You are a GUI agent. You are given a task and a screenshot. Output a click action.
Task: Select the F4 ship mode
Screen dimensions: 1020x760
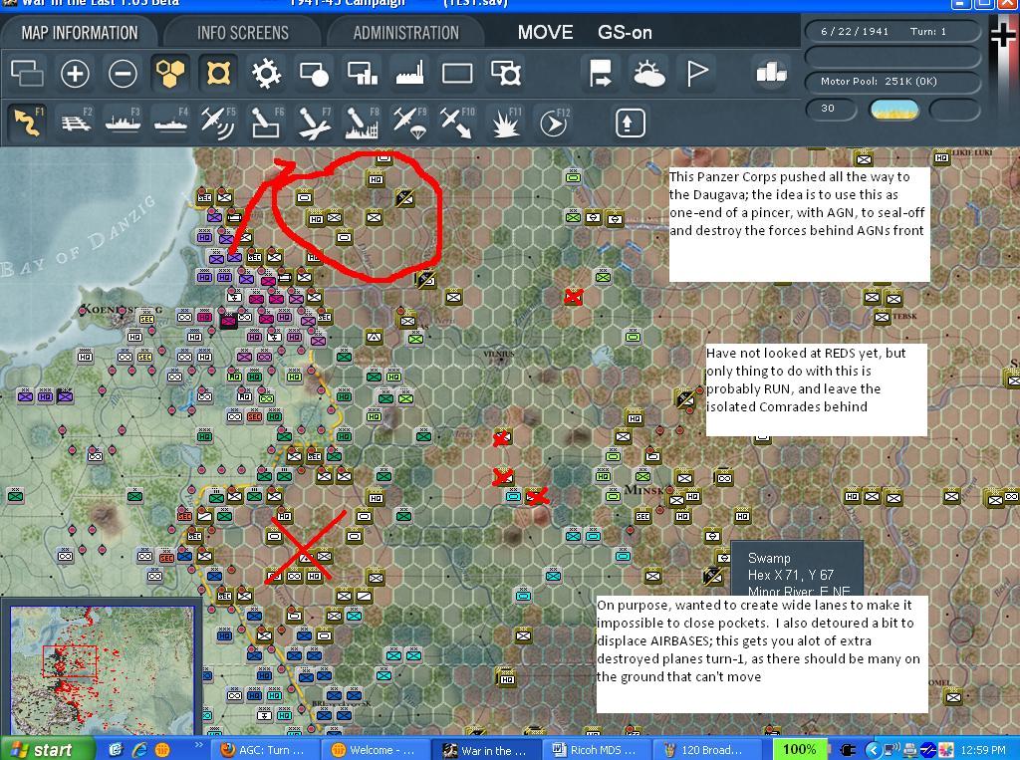click(171, 123)
